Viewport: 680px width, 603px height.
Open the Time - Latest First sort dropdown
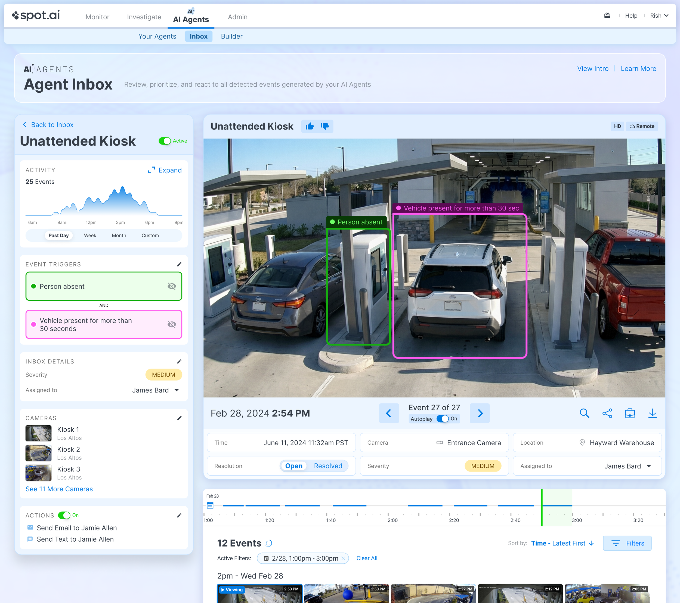point(562,543)
